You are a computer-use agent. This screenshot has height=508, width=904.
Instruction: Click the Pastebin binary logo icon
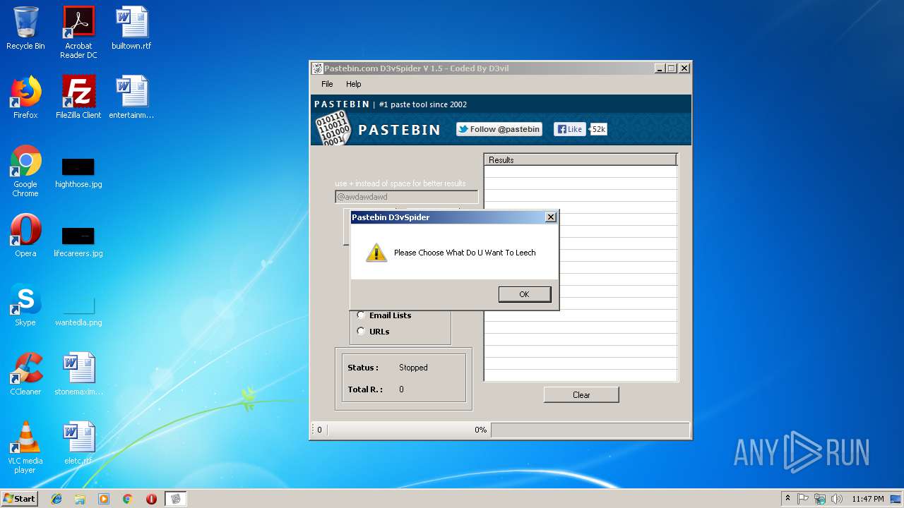pos(333,128)
